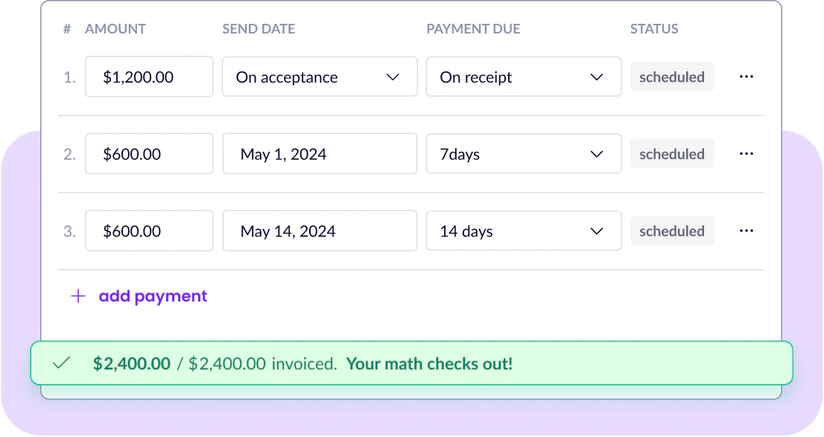Click the plus icon beside add payment

click(78, 296)
